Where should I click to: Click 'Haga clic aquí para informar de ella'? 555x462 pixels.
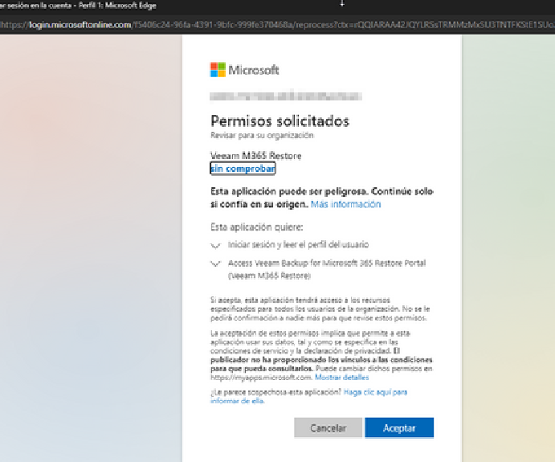pos(308,396)
